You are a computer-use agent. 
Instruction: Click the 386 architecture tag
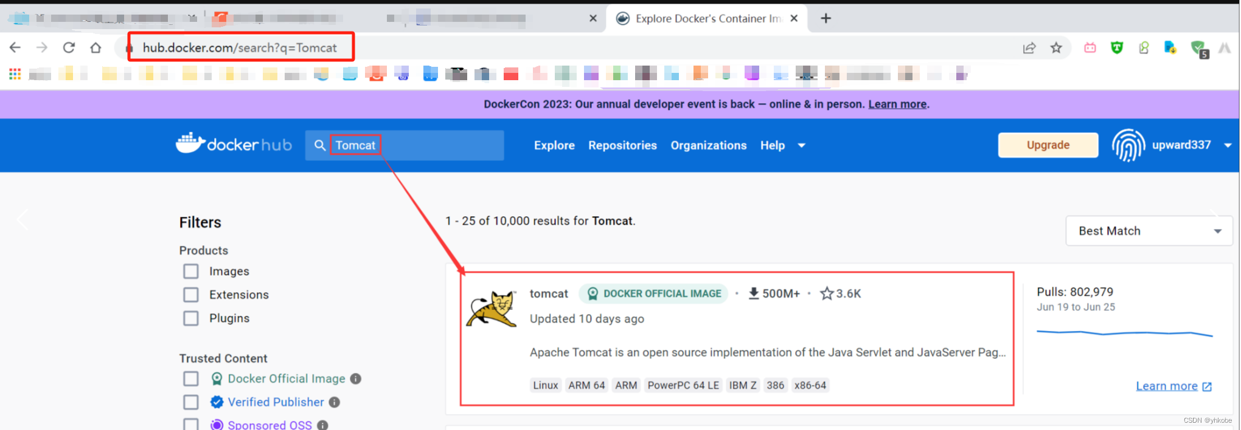pyautogui.click(x=775, y=385)
